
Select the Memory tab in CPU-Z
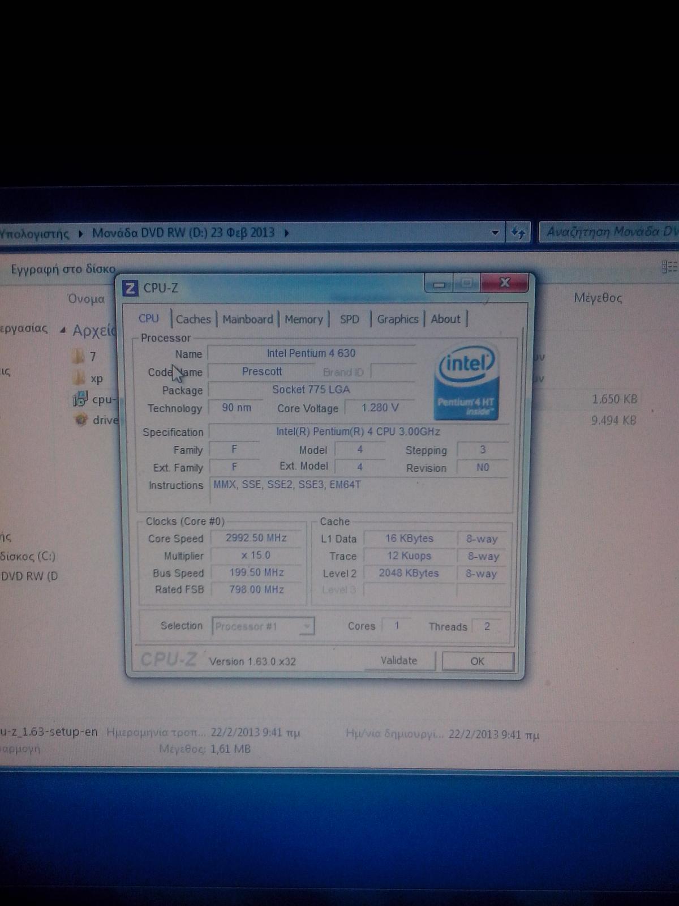click(304, 319)
